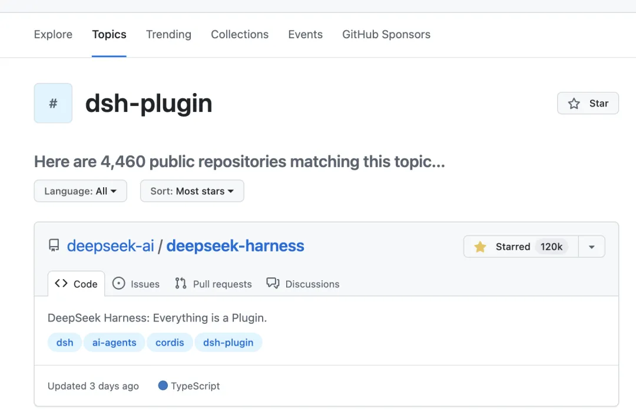Click the dsh-plugin page heading

(149, 104)
